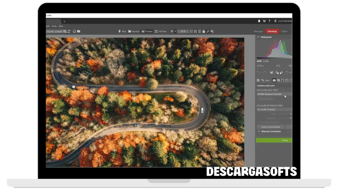
Task: Click the notifications bell icon
Action: [x=259, y=21]
